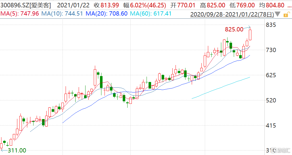Select the date range 2020/09/28-2021/01/22(78日)
Image resolution: width=292 pixels, height=155 pixels.
(232, 14)
